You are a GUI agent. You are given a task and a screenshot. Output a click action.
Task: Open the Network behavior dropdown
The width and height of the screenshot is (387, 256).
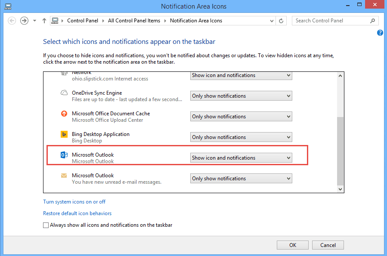tap(241, 75)
